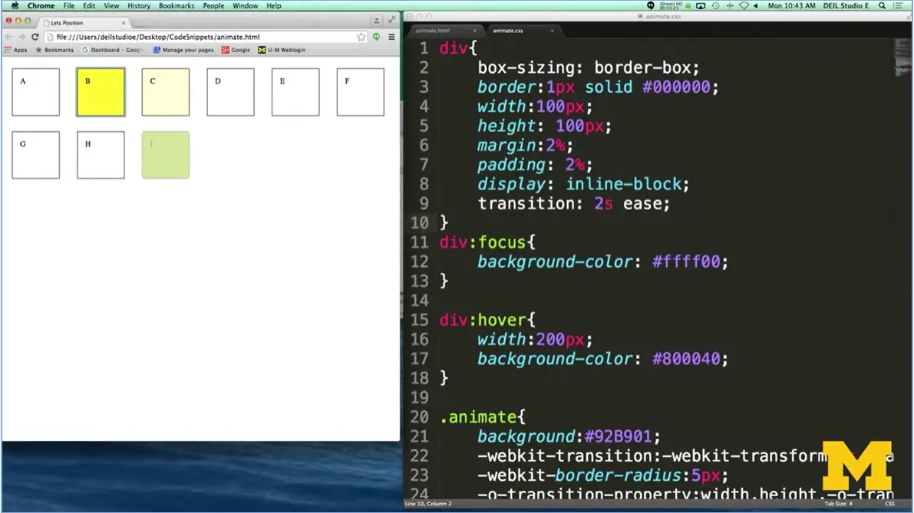Click in the browser address bar
Viewport: 914px width, 513px height.
200,37
